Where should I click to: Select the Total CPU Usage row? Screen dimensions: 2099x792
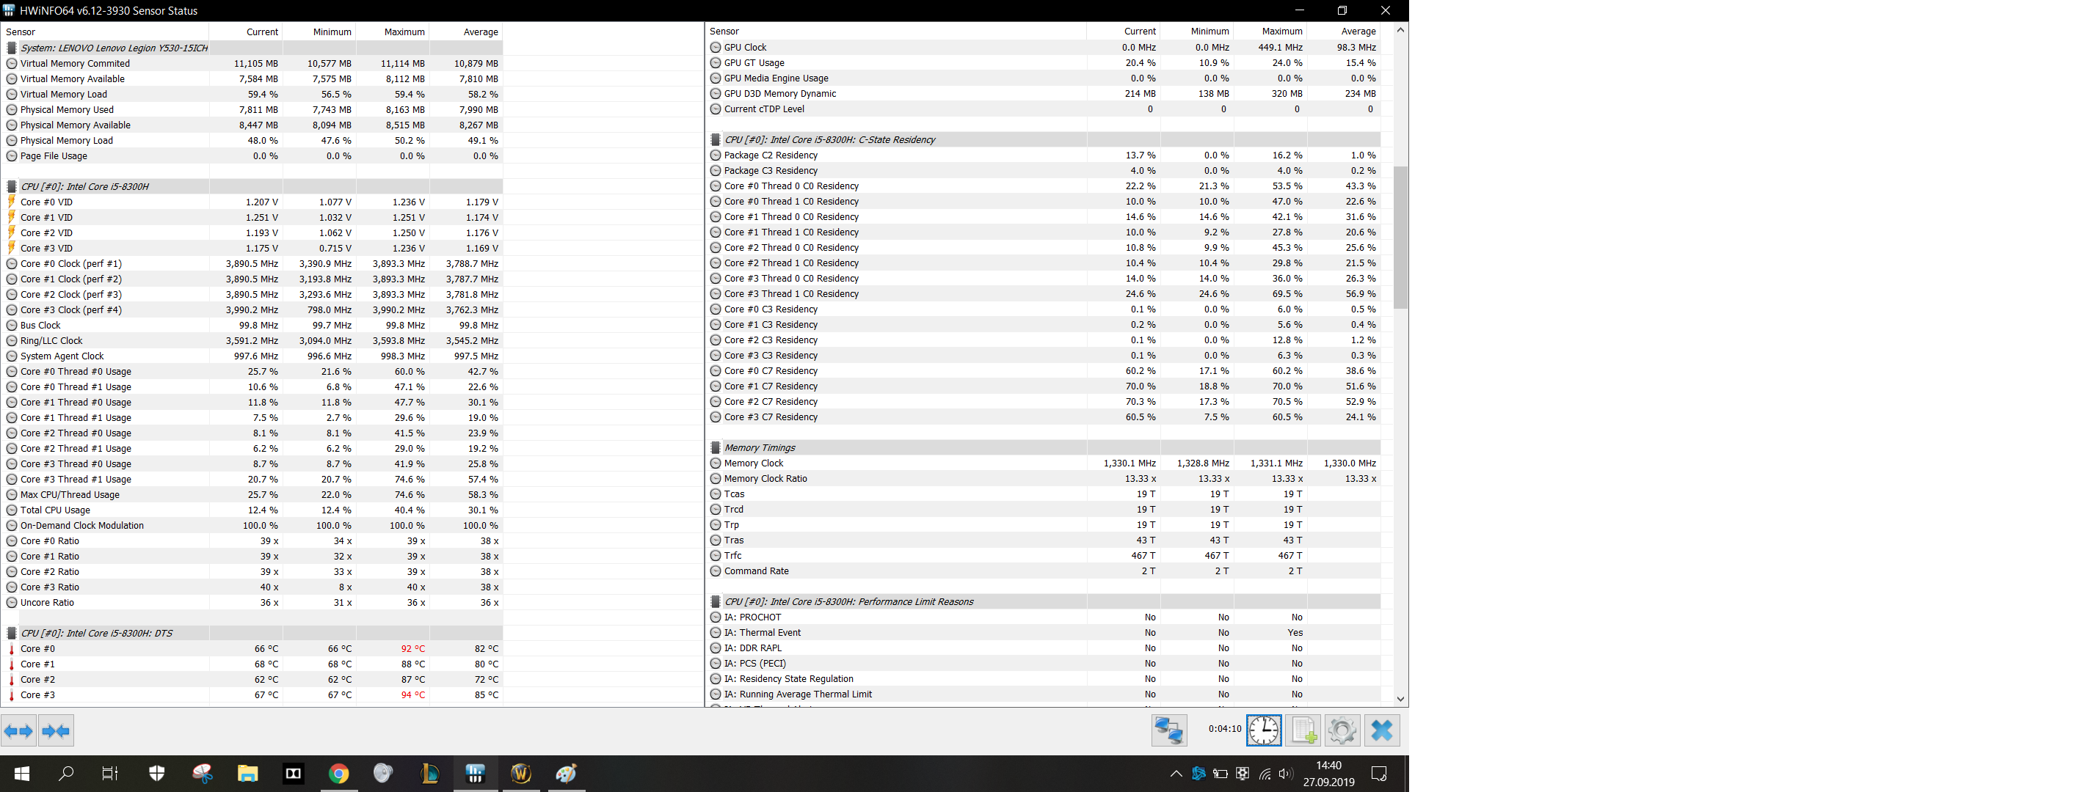[253, 510]
